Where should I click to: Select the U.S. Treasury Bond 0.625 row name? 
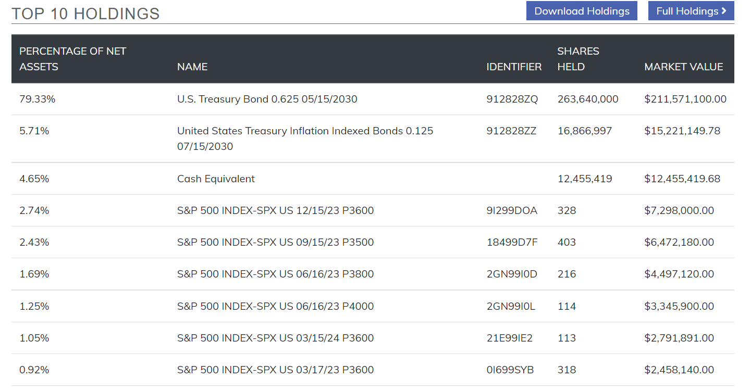coord(267,99)
